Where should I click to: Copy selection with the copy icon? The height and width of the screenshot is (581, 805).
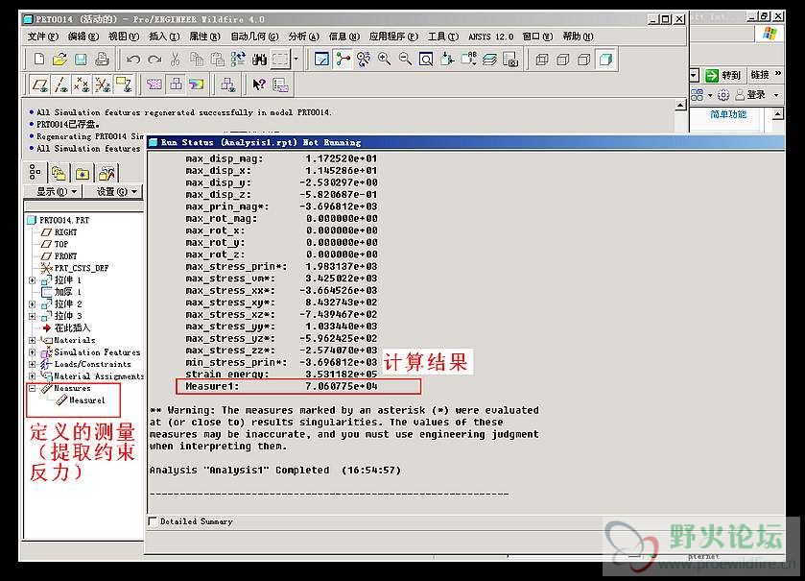[x=196, y=60]
